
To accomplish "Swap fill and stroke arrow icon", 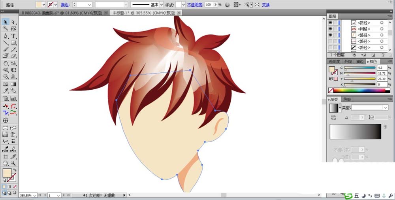I will (x=15, y=170).
